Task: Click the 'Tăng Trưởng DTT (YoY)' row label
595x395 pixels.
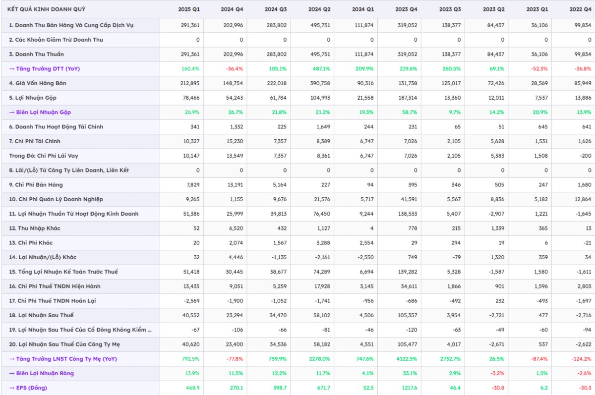Action: (44, 69)
